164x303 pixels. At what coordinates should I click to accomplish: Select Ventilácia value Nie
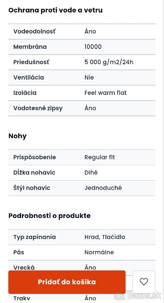click(89, 78)
